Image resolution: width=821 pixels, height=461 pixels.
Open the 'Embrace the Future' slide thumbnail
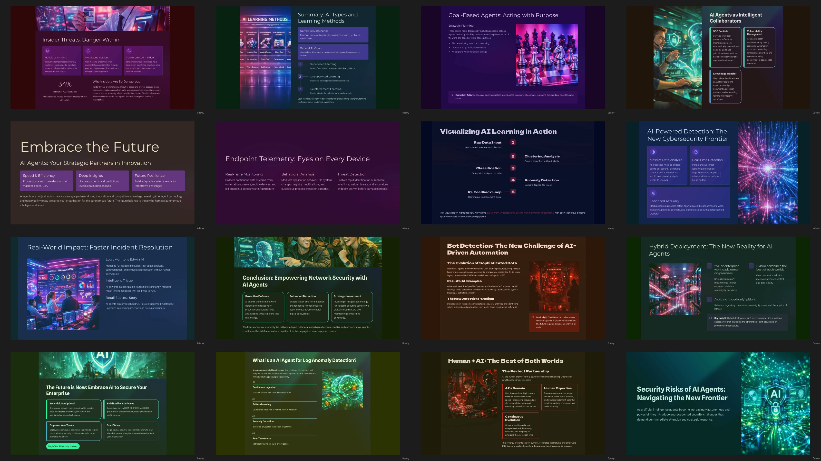(102, 173)
